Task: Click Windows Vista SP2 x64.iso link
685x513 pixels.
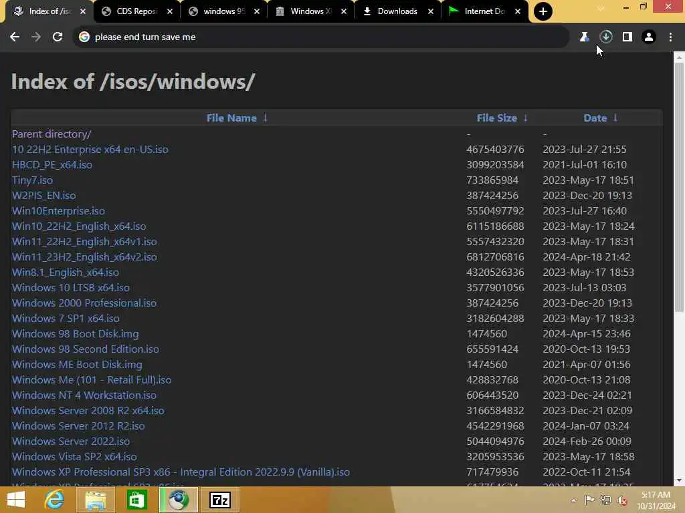Action: pos(74,456)
